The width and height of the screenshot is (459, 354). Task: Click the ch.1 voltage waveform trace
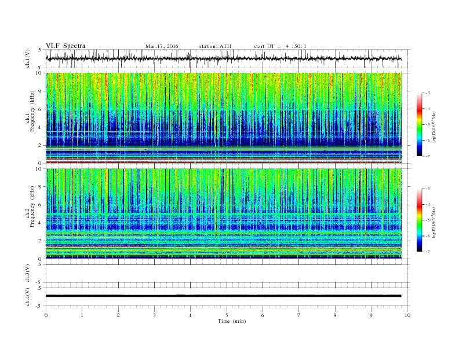coord(223,58)
